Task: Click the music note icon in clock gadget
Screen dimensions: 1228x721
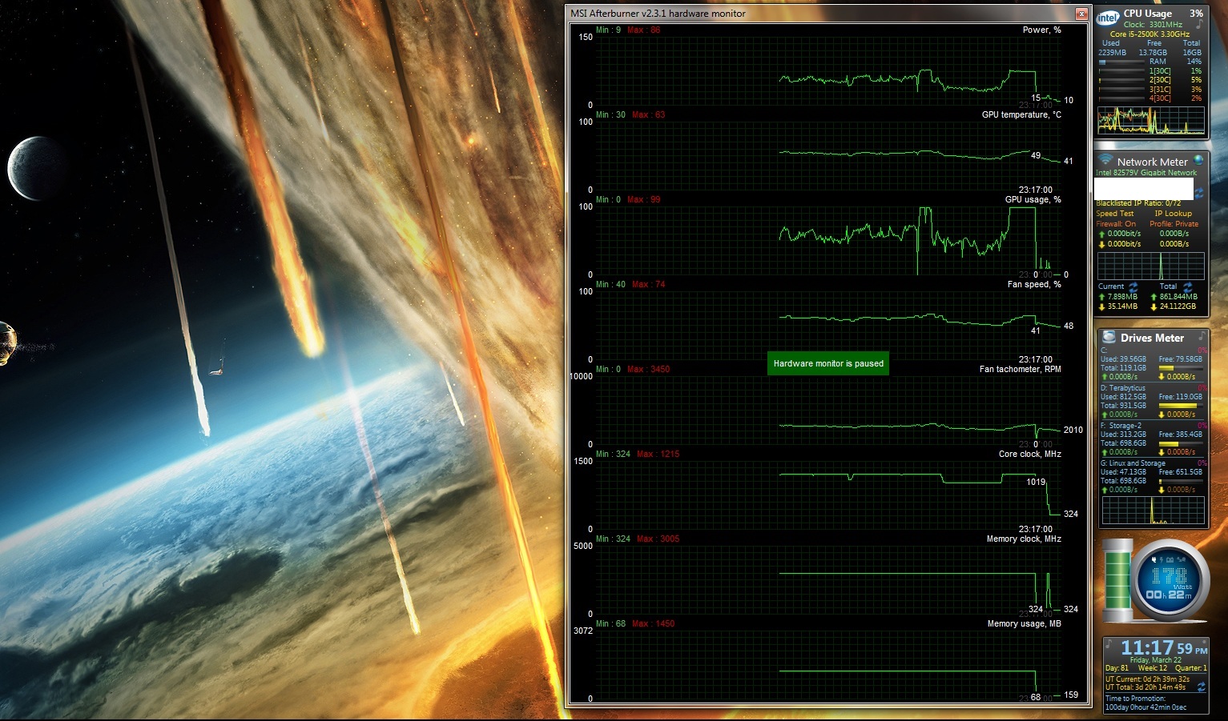Action: pyautogui.click(x=1109, y=644)
